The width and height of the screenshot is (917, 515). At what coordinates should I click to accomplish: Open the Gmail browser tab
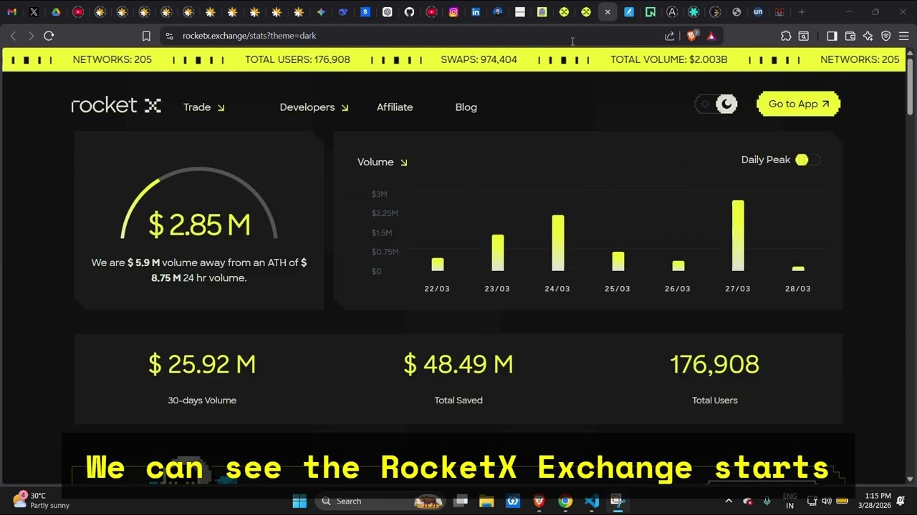click(x=11, y=12)
